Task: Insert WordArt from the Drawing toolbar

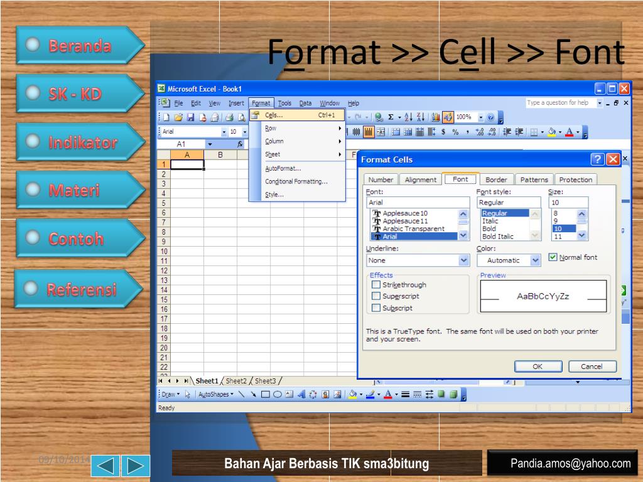Action: click(x=301, y=394)
